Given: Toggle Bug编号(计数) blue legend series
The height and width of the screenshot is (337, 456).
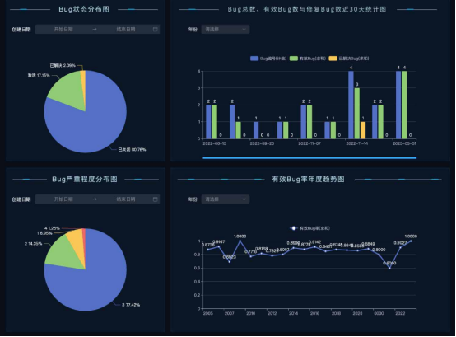Looking at the screenshot, I should [x=268, y=59].
